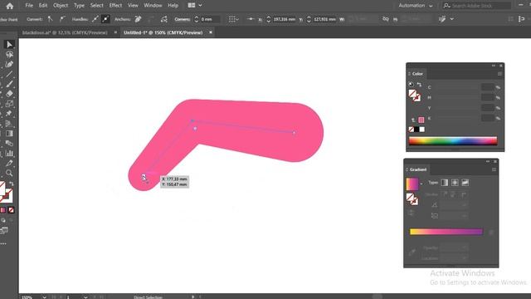531x299 pixels.
Task: Select the Eyedropper tool
Action: point(9,163)
